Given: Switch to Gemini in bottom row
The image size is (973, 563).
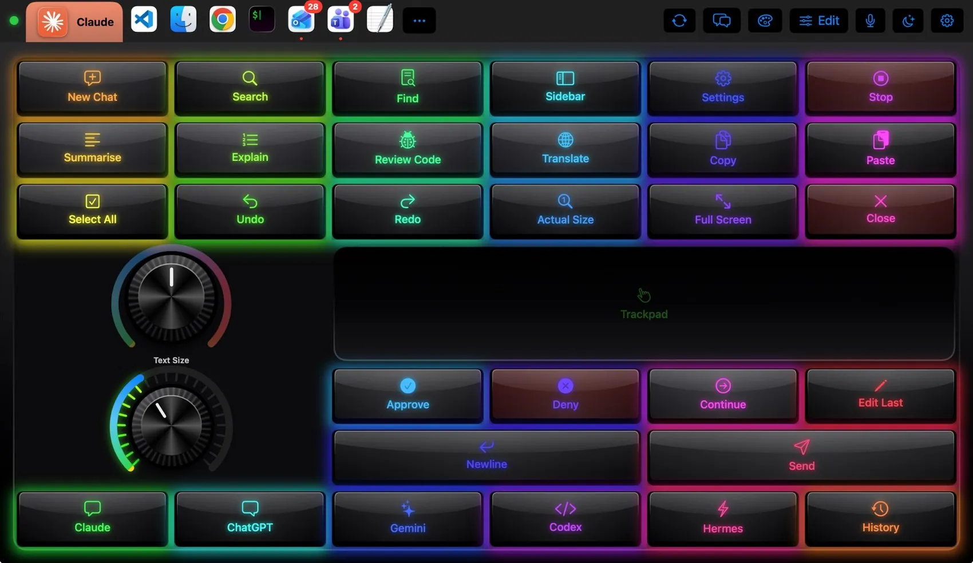Looking at the screenshot, I should pos(408,518).
